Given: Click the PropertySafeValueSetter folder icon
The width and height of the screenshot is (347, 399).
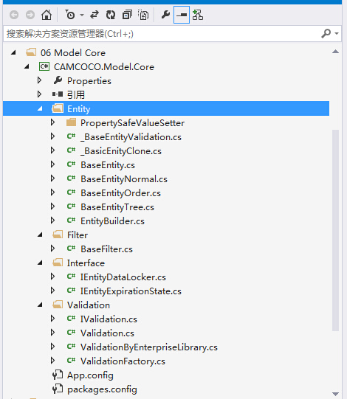Looking at the screenshot, I should (x=71, y=122).
